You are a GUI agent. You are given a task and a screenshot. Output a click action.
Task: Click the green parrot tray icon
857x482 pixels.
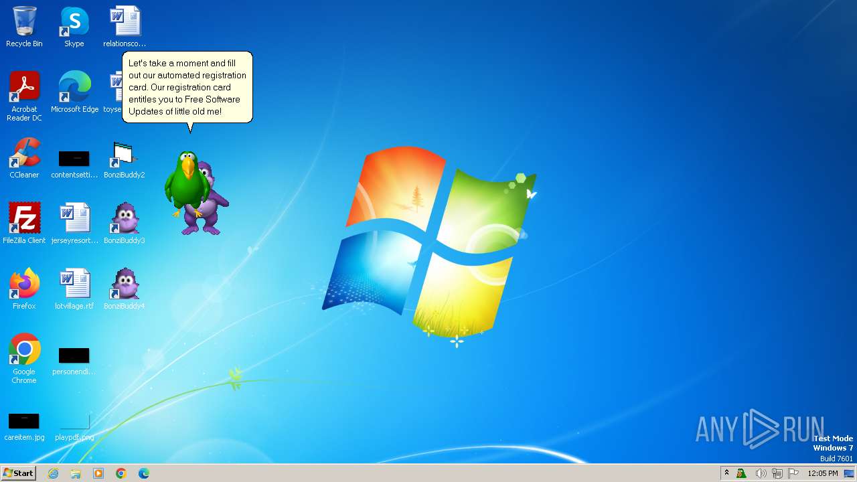pyautogui.click(x=741, y=473)
